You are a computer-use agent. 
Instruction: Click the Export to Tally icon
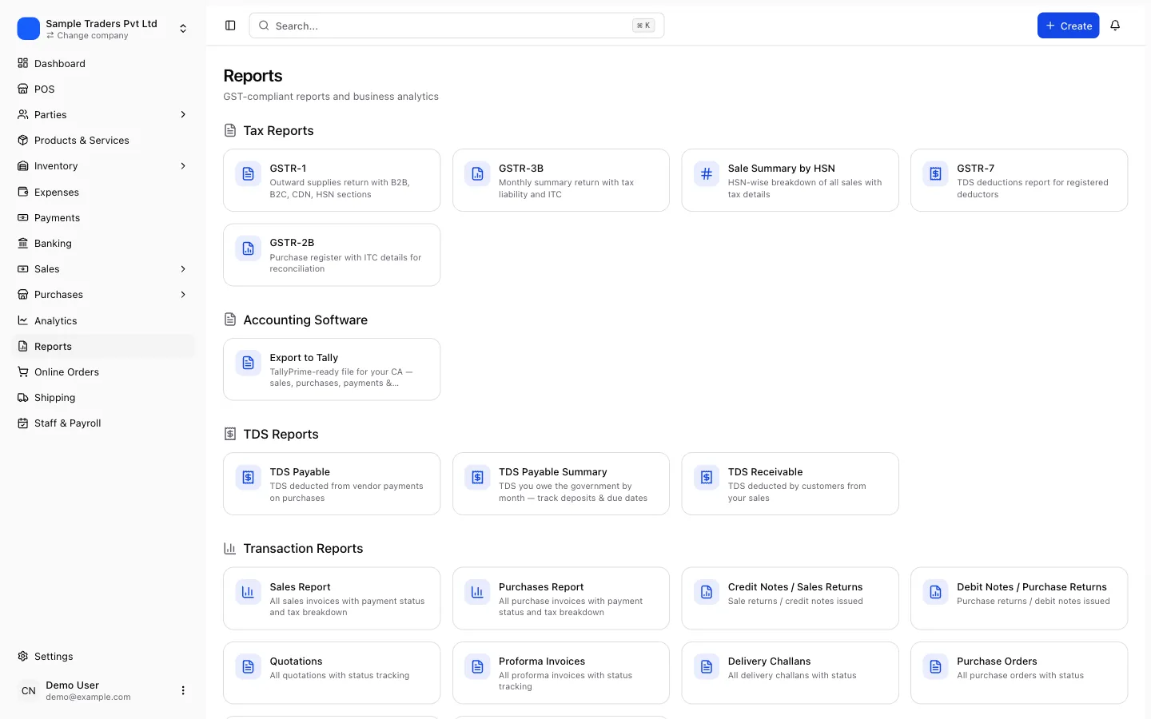click(249, 363)
